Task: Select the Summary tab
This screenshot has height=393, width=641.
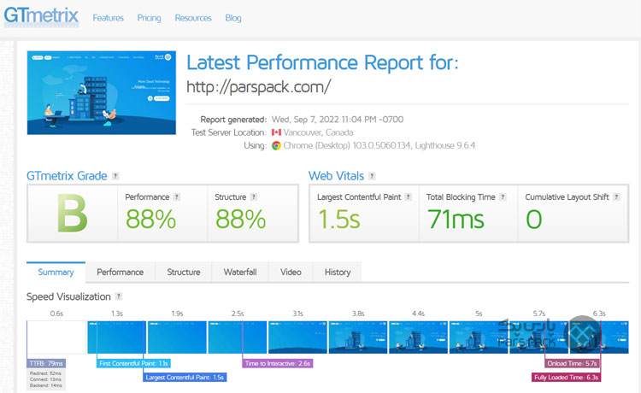Action: [56, 272]
